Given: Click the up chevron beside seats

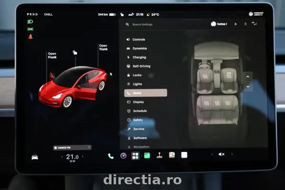Looking at the screenshot, I should click(248, 76).
